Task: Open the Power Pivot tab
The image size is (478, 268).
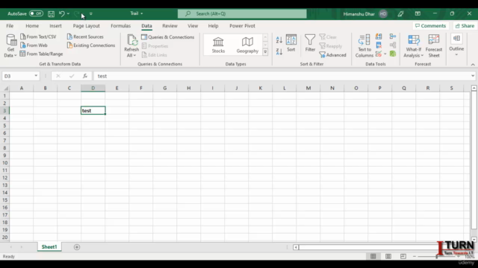Action: click(x=242, y=26)
